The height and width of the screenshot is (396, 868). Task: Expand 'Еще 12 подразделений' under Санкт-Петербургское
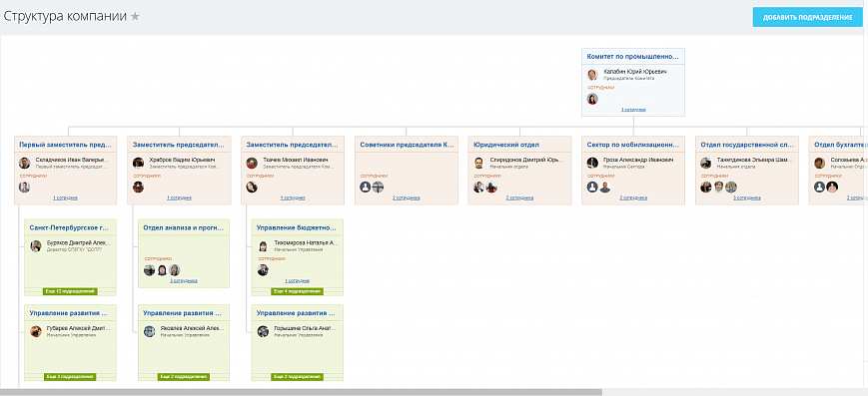pos(70,291)
